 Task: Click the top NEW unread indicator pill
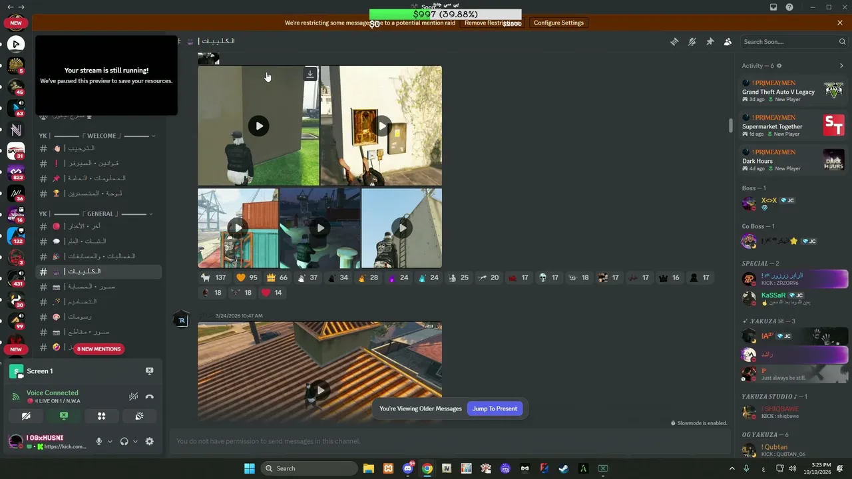pos(16,23)
